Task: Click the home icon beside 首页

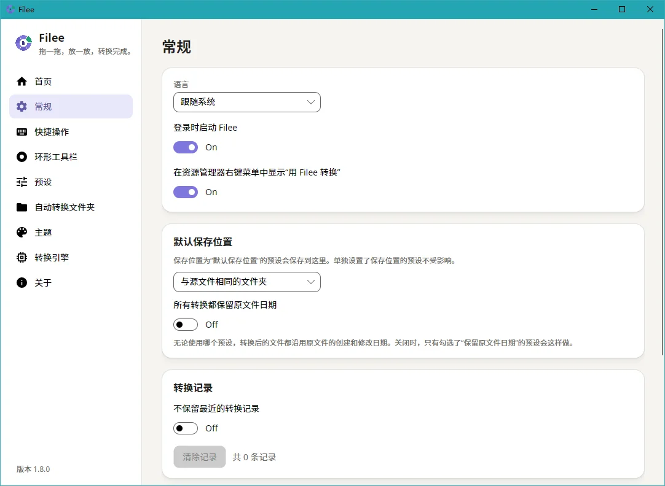Action: click(22, 81)
